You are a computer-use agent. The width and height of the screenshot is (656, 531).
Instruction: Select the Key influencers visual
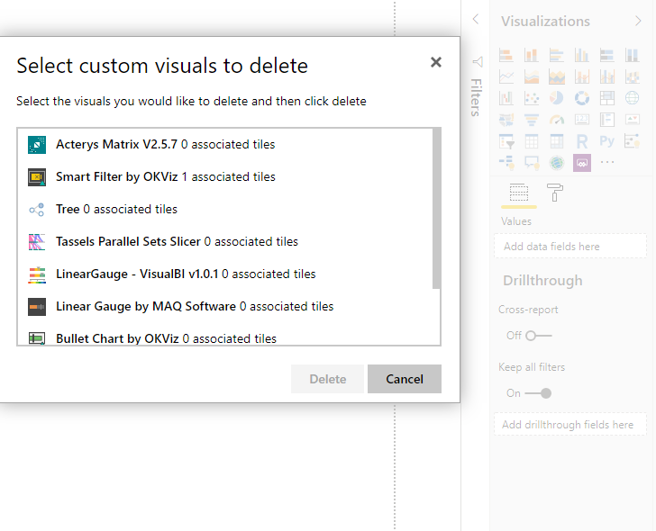[632, 141]
